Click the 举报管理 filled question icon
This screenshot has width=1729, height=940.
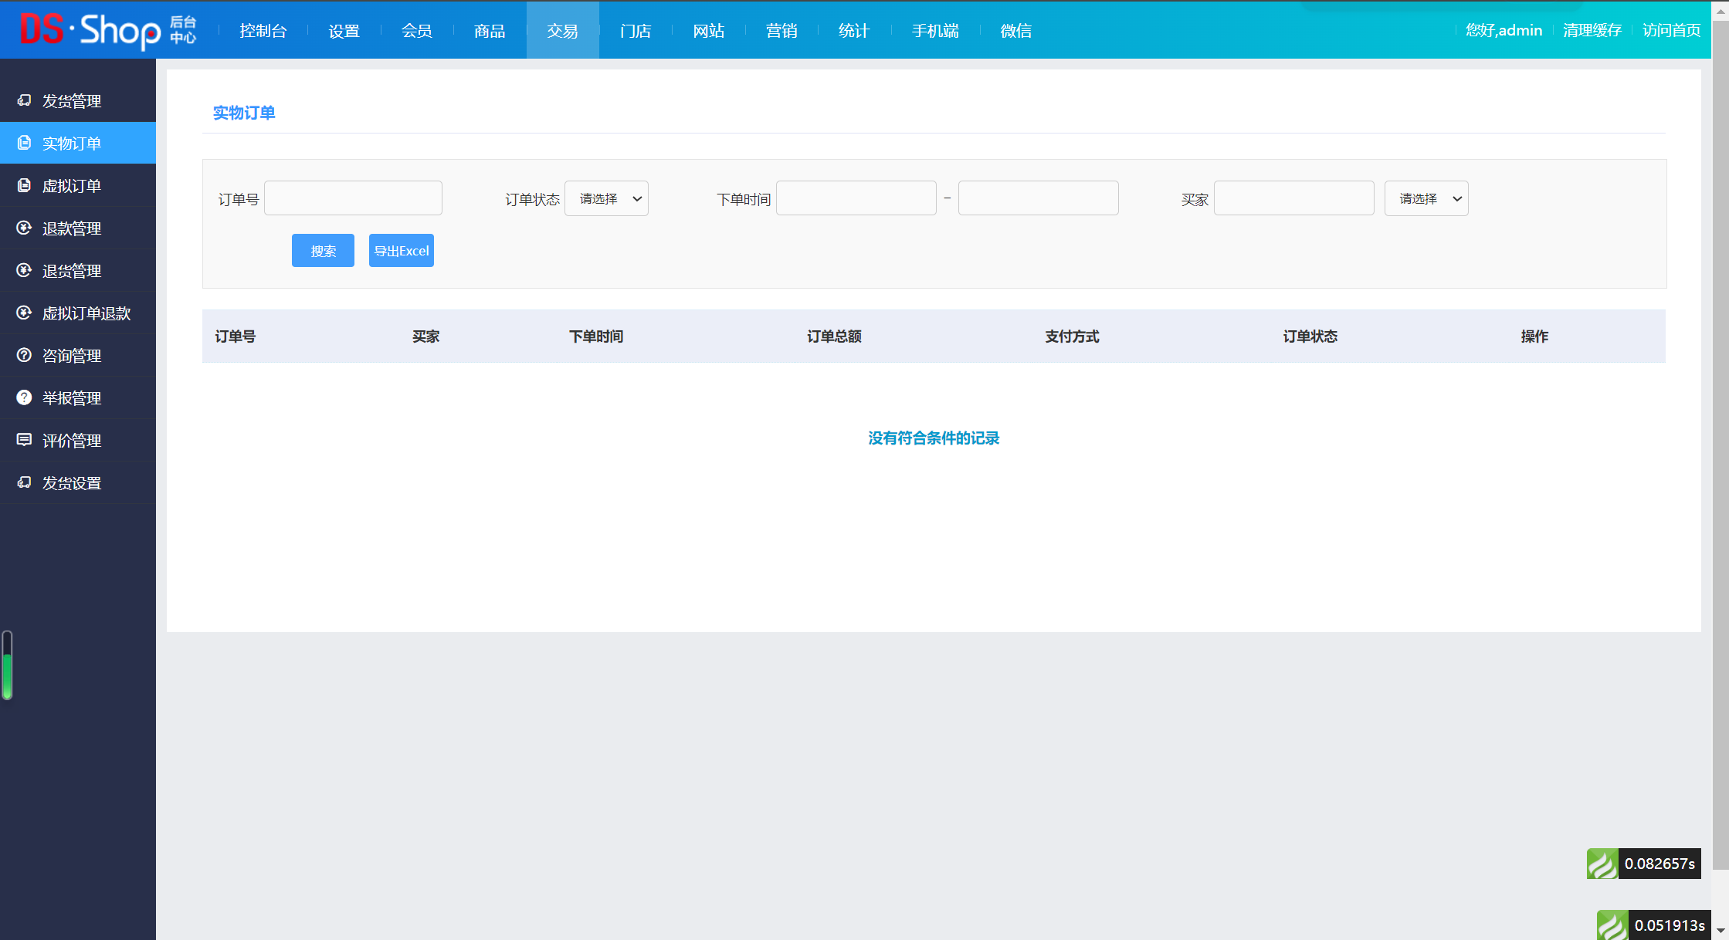tap(24, 397)
